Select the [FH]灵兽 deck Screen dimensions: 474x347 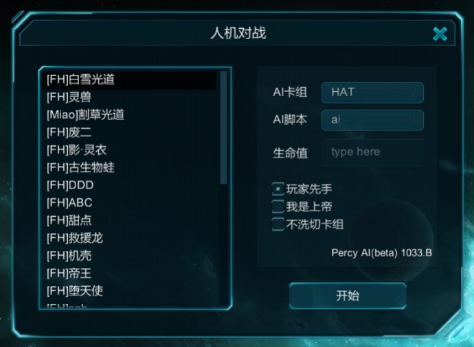coord(69,97)
